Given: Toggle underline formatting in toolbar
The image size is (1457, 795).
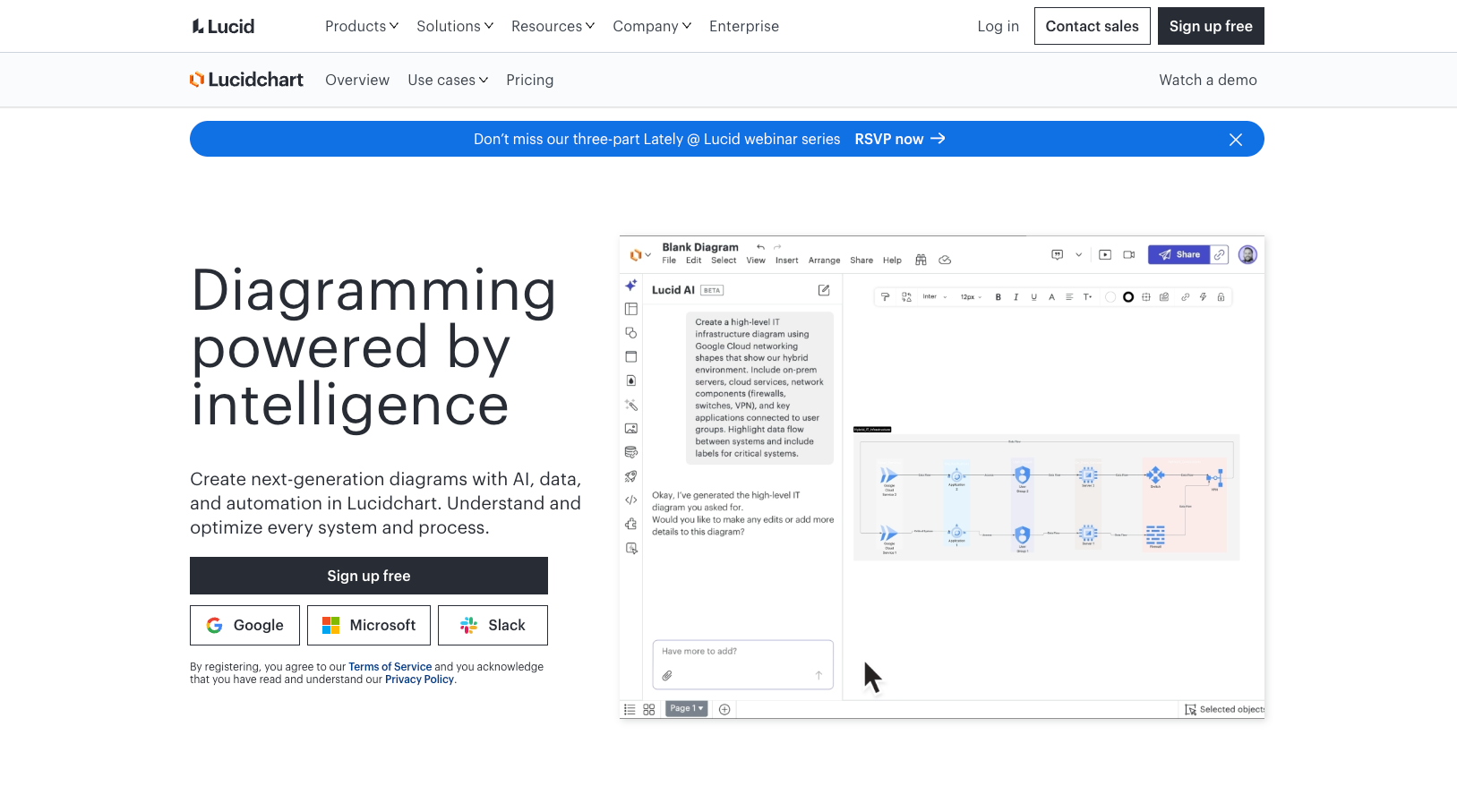Looking at the screenshot, I should click(1033, 297).
